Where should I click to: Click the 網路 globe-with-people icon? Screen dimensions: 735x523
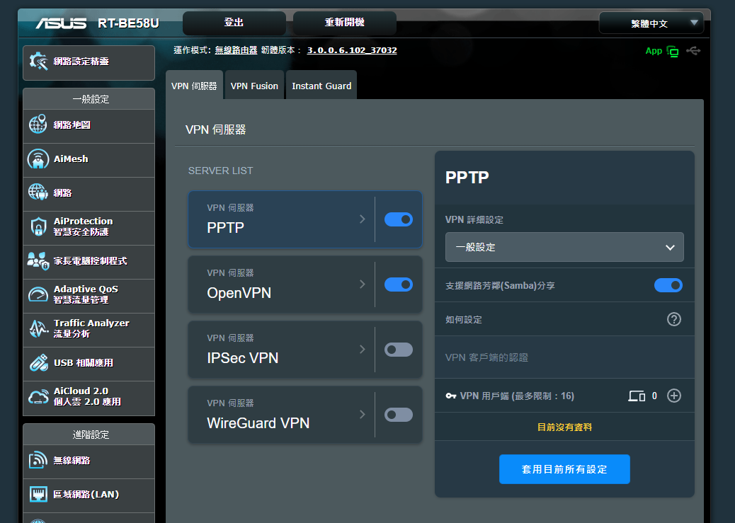coord(38,192)
